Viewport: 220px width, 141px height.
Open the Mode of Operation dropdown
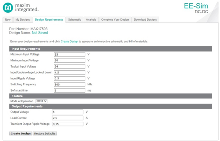click(41, 101)
